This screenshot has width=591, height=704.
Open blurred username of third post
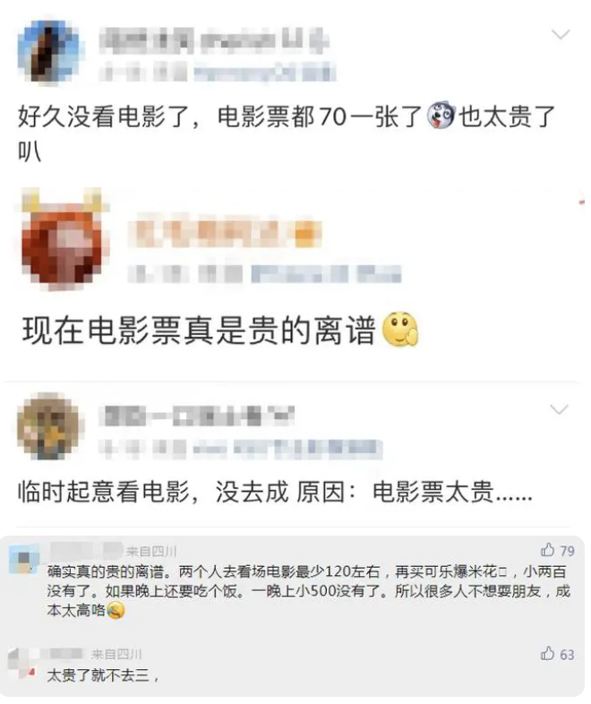pyautogui.click(x=196, y=416)
